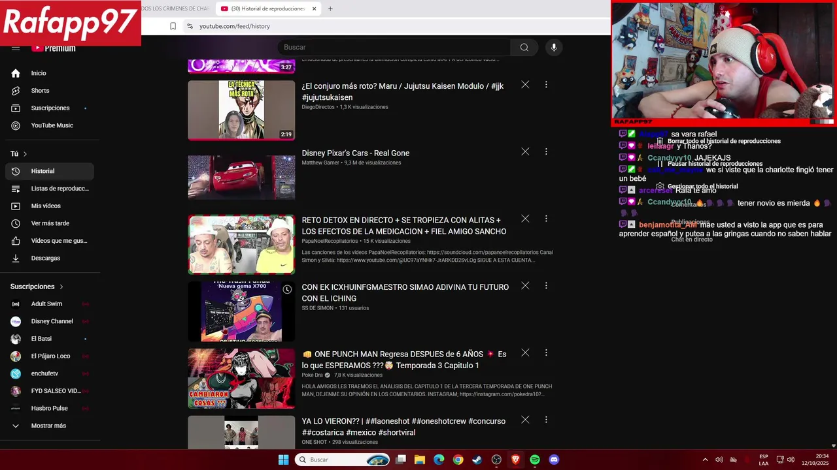Remove ONE PUNCH MAN video from history
The width and height of the screenshot is (837, 470).
coord(525,352)
